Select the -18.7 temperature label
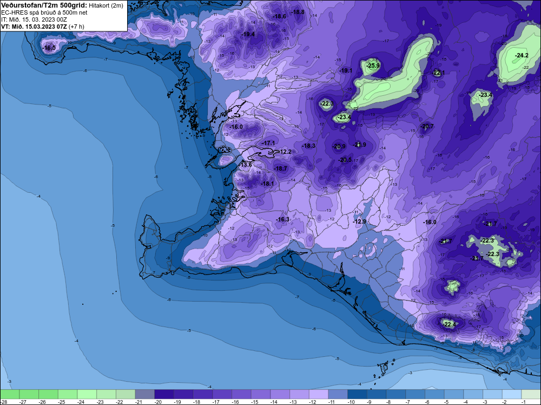 [x=280, y=169]
